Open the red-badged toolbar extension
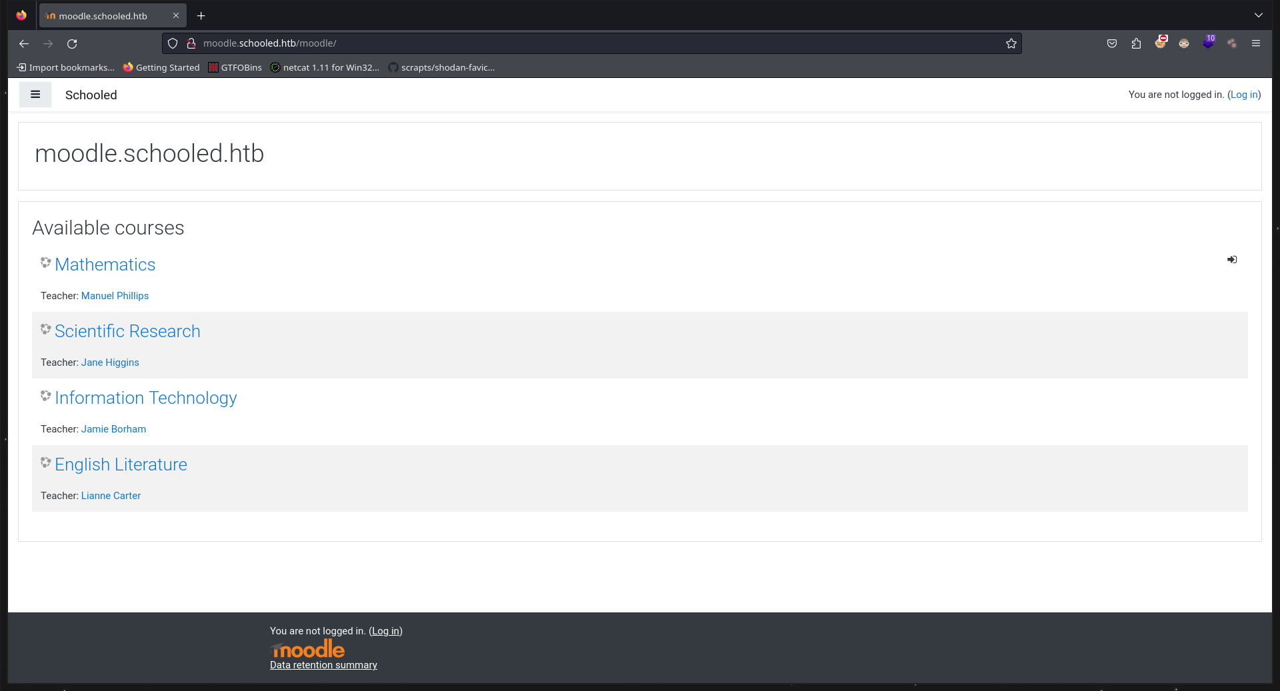1280x691 pixels. click(x=1161, y=43)
